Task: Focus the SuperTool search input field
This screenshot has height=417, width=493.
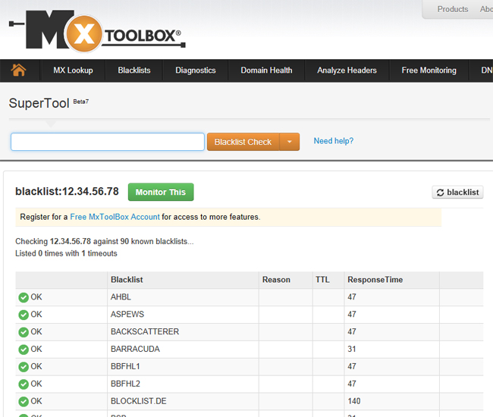Action: pos(108,142)
